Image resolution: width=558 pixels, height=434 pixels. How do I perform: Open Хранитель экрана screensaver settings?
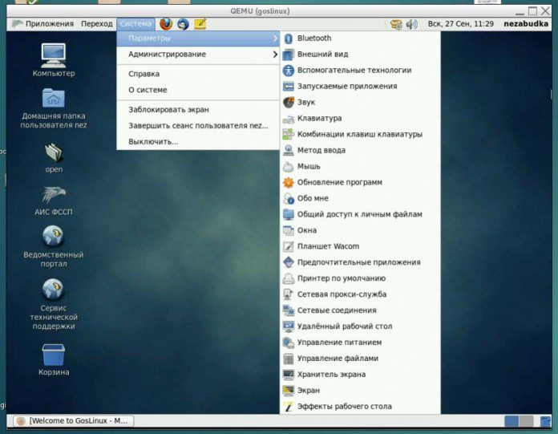pyautogui.click(x=360, y=375)
